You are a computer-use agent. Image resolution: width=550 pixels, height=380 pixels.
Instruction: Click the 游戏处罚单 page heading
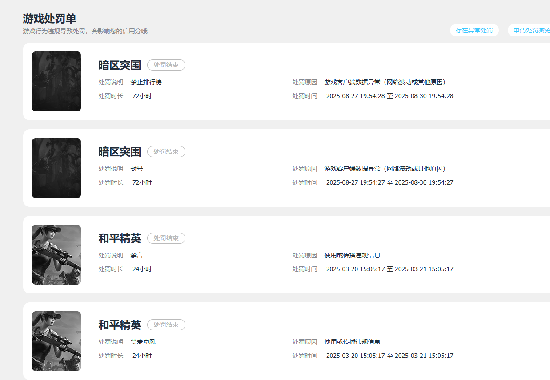click(x=49, y=19)
